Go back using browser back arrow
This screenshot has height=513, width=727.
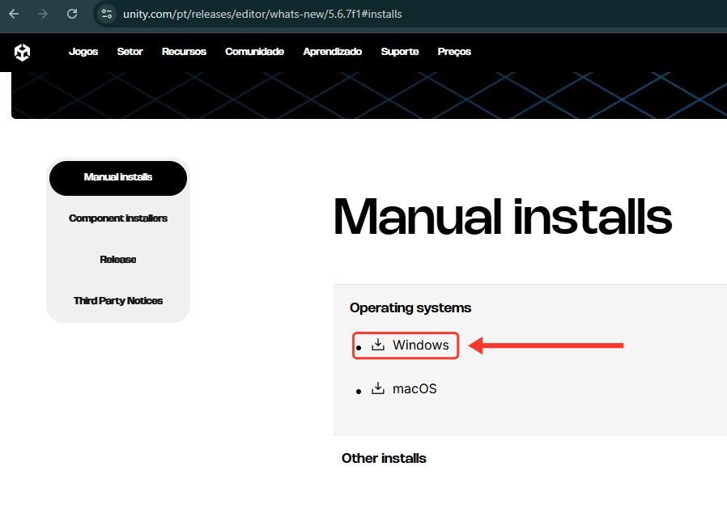click(x=14, y=14)
